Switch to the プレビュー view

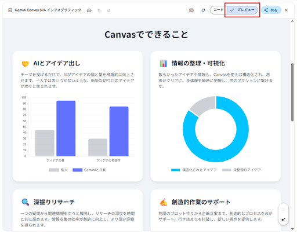[x=242, y=10]
